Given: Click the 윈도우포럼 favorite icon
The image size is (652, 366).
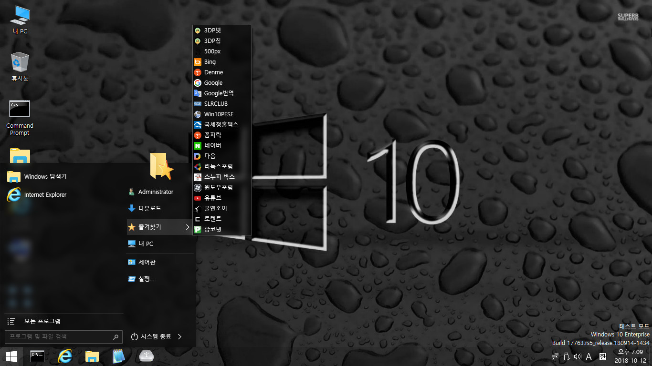Looking at the screenshot, I should click(198, 188).
